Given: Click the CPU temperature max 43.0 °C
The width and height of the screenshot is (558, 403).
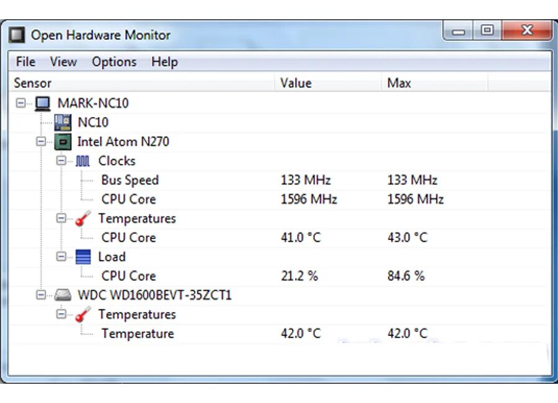Looking at the screenshot, I should (407, 238).
